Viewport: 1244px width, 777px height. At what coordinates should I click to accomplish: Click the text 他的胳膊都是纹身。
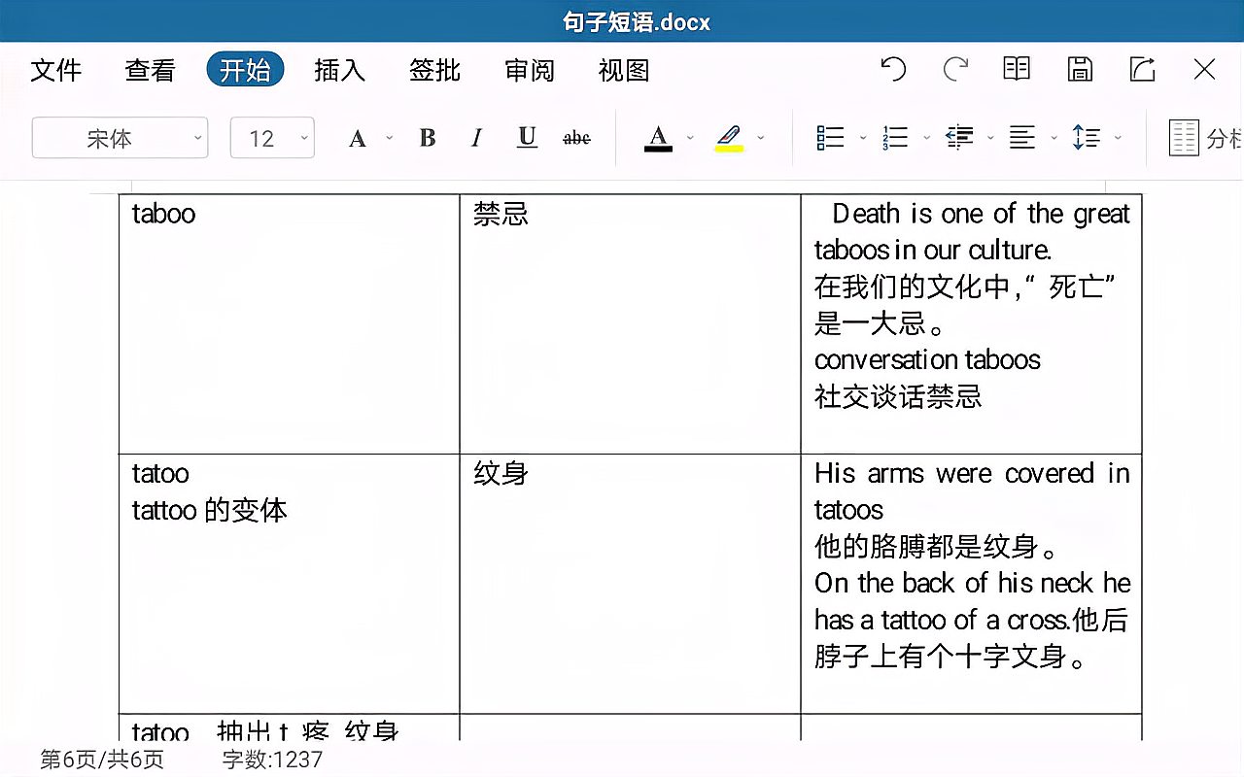point(938,547)
